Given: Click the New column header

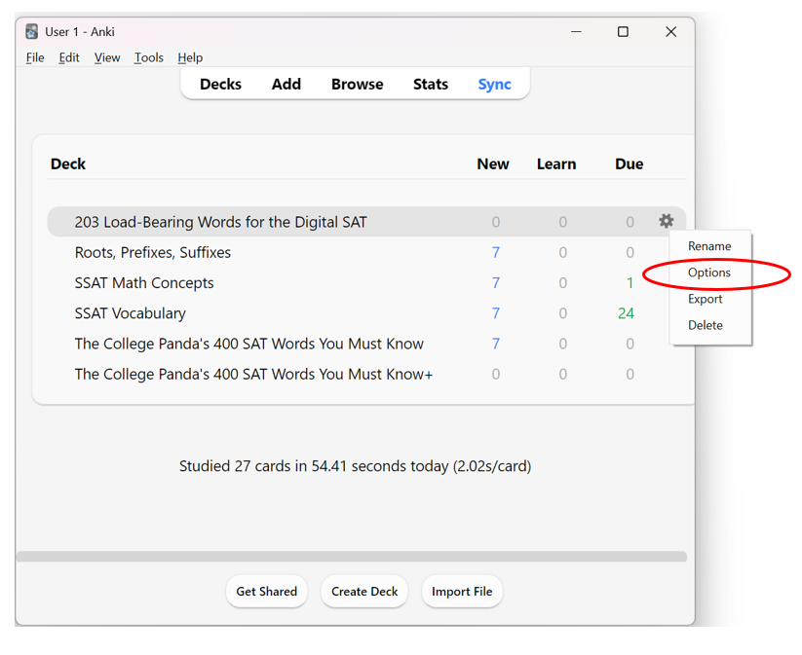Looking at the screenshot, I should coord(493,164).
